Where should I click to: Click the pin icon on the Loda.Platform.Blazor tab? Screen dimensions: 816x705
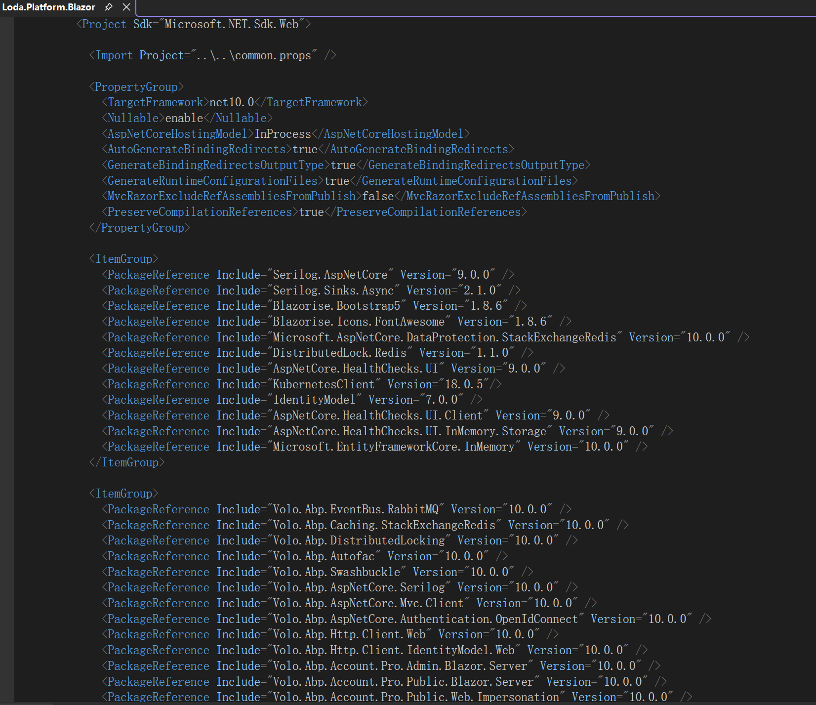(109, 7)
